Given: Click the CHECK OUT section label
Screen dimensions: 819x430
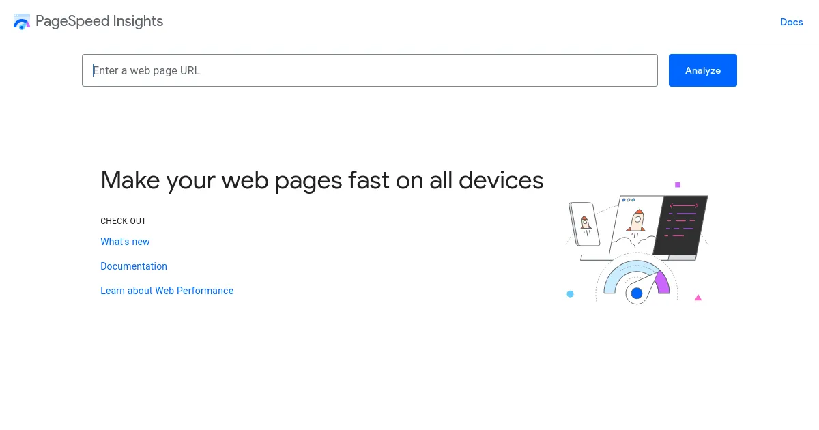Looking at the screenshot, I should 123,220.
